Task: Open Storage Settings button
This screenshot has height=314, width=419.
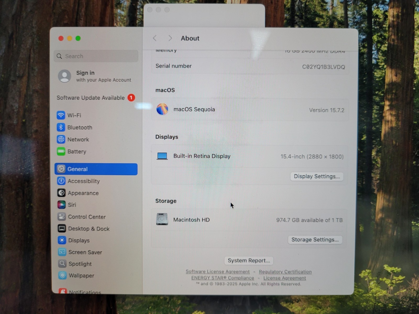Action: tap(315, 240)
